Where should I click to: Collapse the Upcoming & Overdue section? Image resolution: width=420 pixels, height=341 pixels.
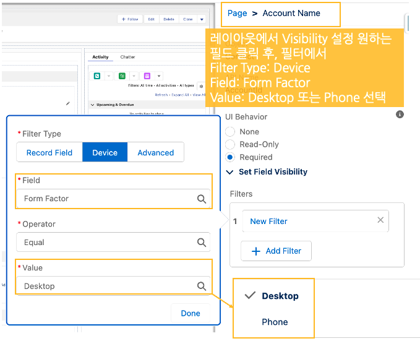[92, 105]
